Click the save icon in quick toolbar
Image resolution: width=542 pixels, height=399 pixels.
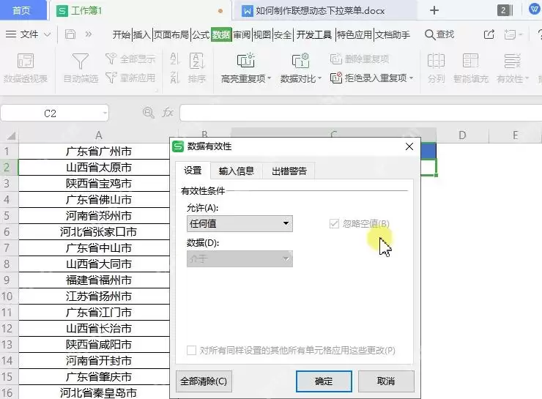tap(70, 34)
